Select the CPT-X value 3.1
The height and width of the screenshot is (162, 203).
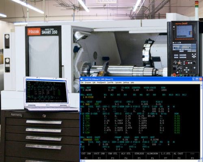(117, 104)
